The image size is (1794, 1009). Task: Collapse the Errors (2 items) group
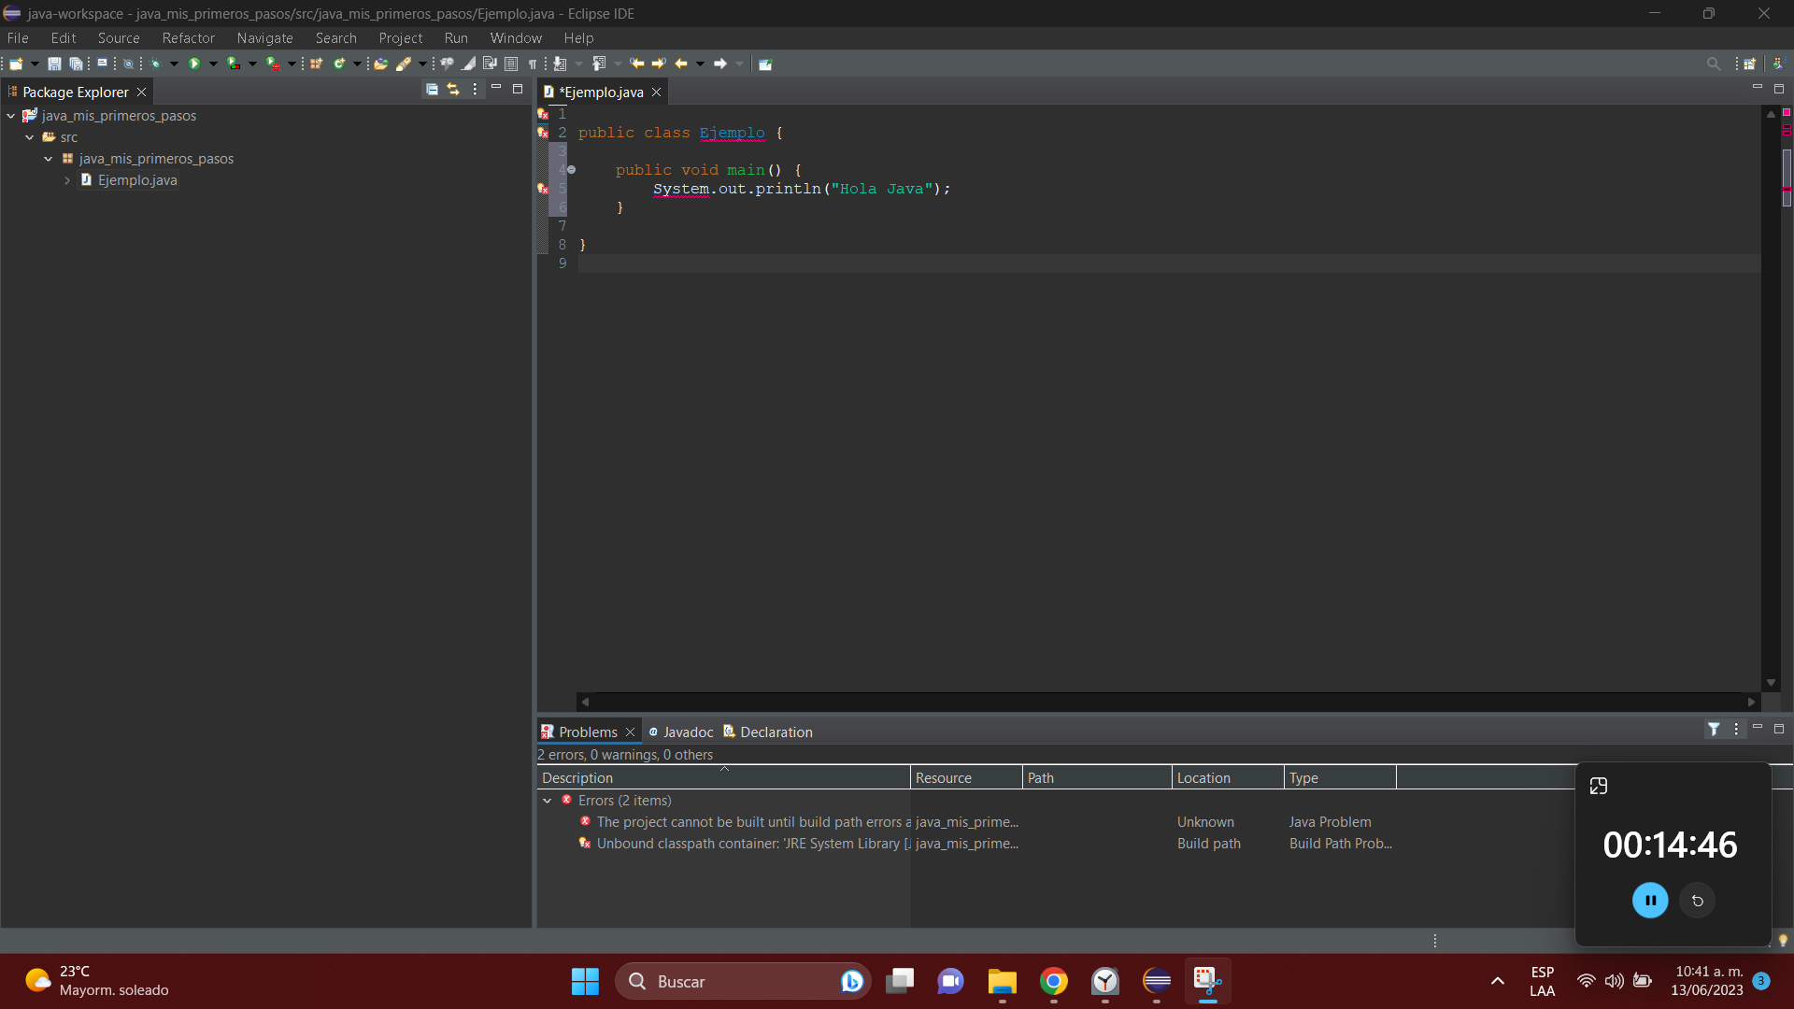coord(548,801)
